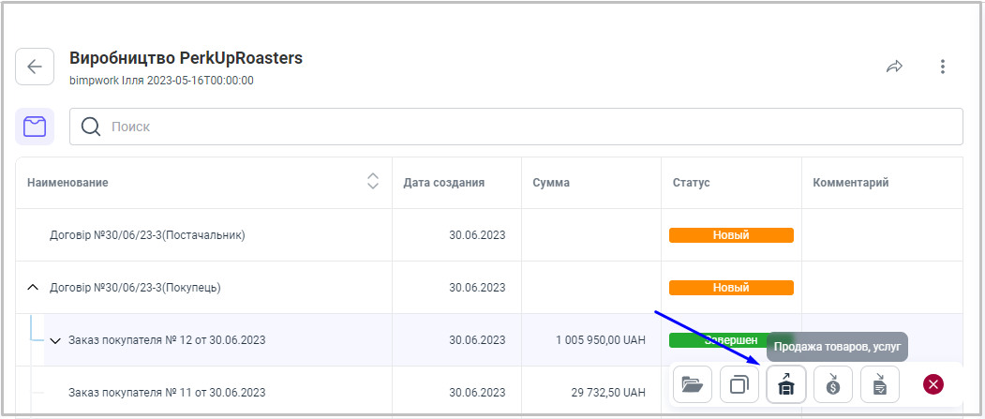Open the share arrow icon
Viewport: 985px width, 419px height.
point(894,67)
